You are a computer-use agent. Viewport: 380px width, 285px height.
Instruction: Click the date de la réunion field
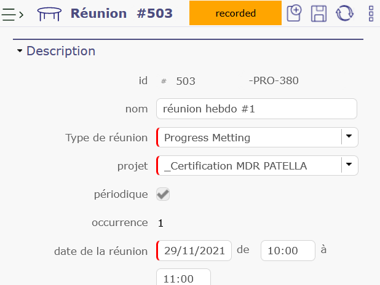click(x=194, y=251)
